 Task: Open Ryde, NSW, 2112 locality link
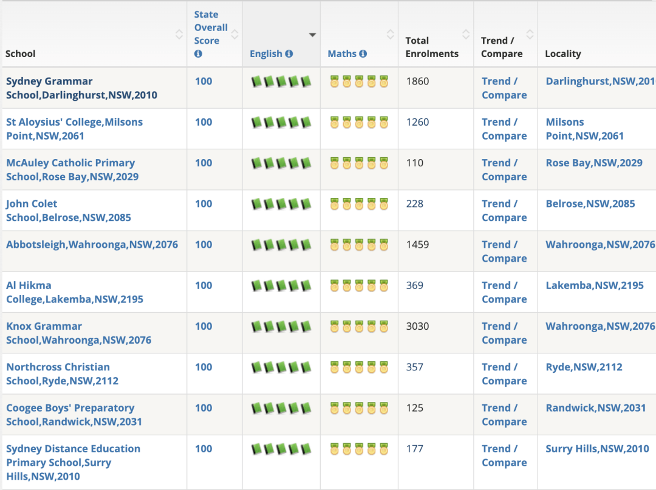click(x=584, y=367)
